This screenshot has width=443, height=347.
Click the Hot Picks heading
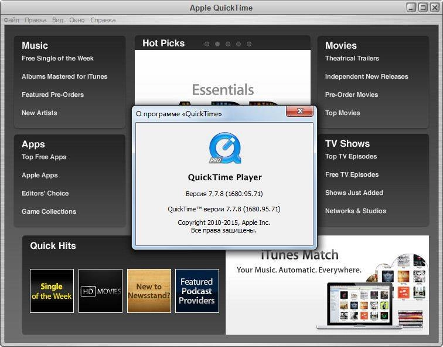[163, 43]
